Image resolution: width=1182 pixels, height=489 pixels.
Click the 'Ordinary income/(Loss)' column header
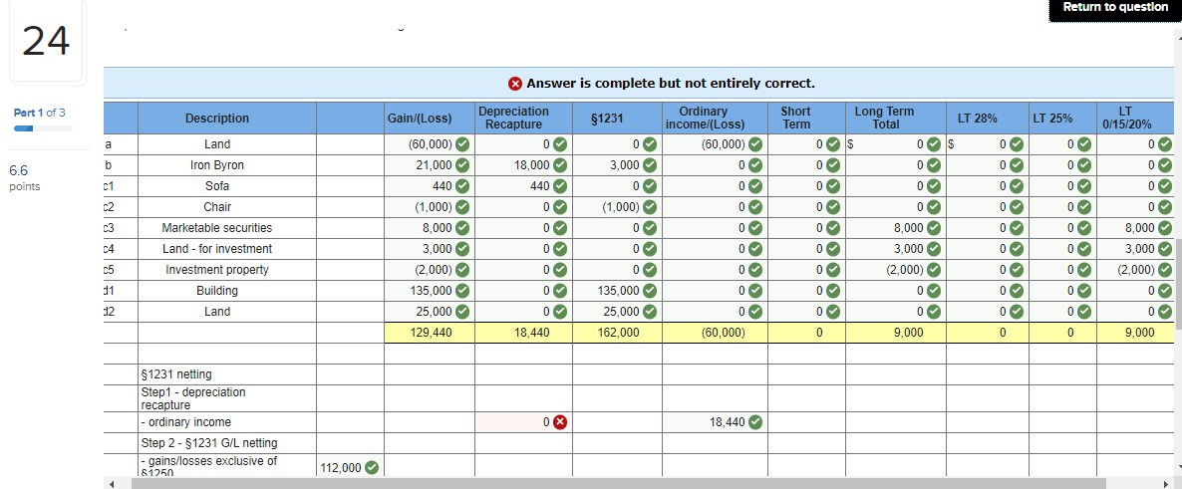pyautogui.click(x=715, y=119)
